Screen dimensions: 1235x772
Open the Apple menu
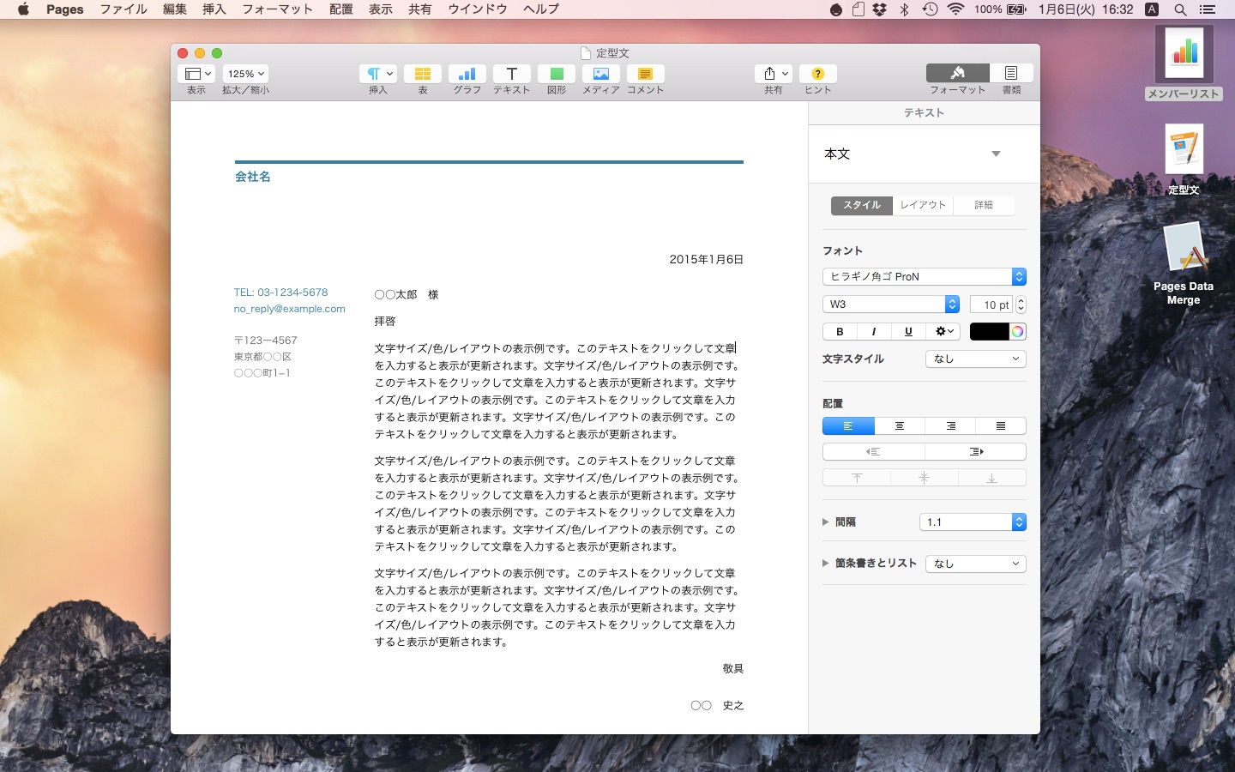[x=23, y=9]
